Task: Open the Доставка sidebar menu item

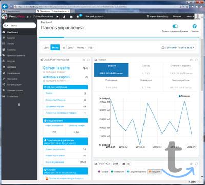Action: pyautogui.click(x=19, y=67)
